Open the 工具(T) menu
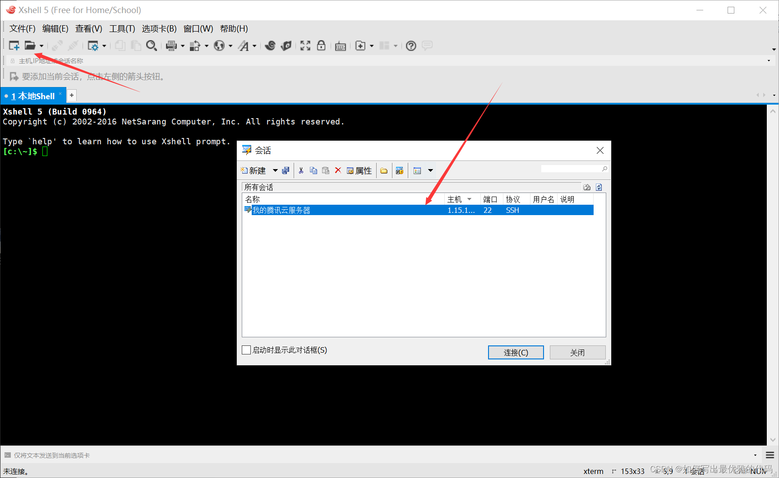The height and width of the screenshot is (478, 779). pos(122,29)
